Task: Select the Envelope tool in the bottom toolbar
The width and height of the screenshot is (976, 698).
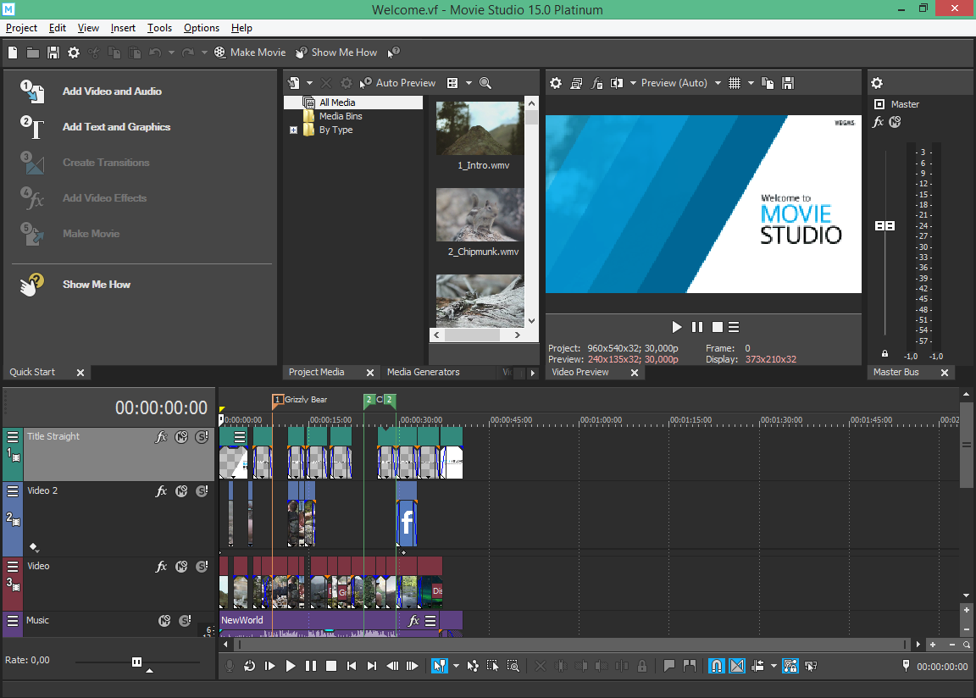Action: (x=474, y=666)
